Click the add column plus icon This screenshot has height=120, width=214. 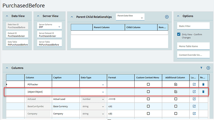point(208,68)
